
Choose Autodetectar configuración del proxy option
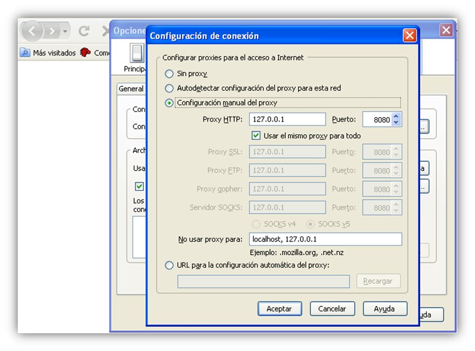pyautogui.click(x=169, y=88)
